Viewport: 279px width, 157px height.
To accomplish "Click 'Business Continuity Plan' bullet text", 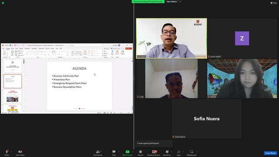I will (66, 76).
